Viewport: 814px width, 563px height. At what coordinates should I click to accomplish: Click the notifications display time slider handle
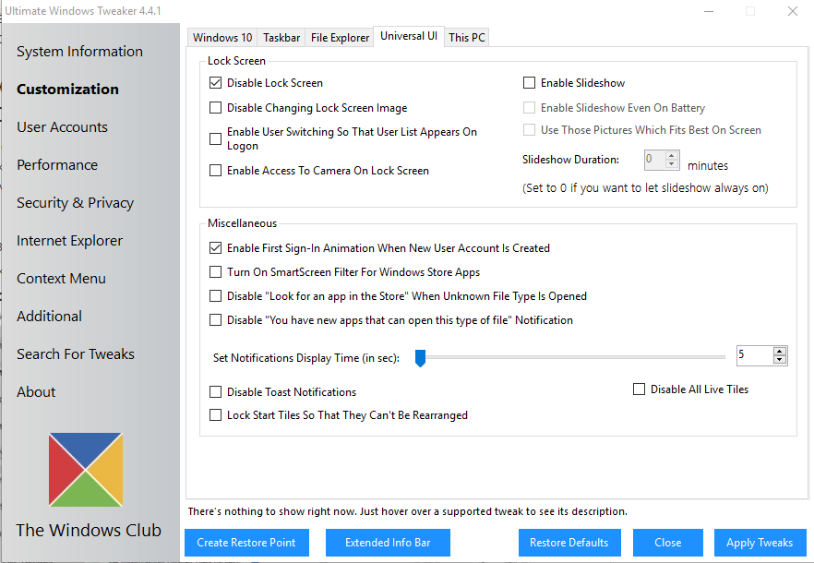point(421,358)
